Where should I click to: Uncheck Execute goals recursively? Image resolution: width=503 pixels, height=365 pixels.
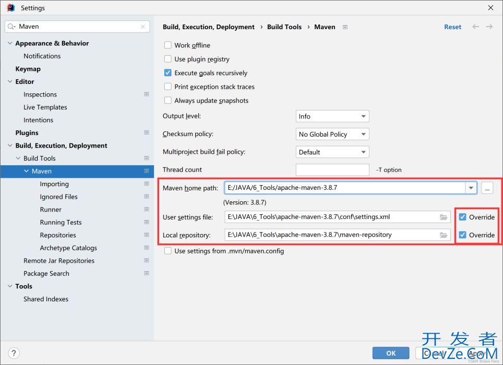168,73
